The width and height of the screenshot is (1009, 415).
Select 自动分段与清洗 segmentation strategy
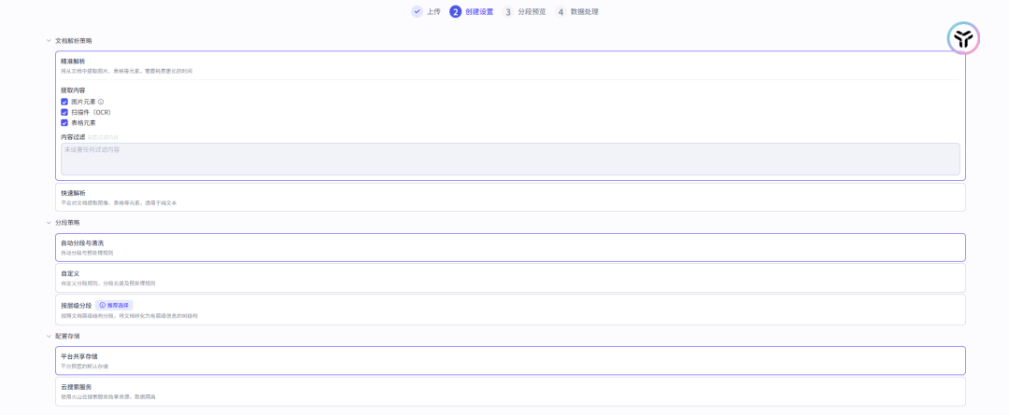(510, 247)
